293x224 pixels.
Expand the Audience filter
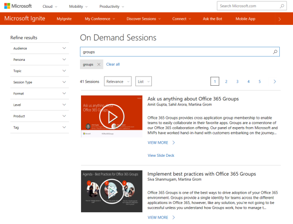(x=40, y=48)
